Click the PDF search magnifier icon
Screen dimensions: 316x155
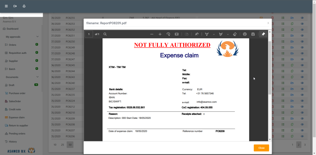click(x=105, y=34)
